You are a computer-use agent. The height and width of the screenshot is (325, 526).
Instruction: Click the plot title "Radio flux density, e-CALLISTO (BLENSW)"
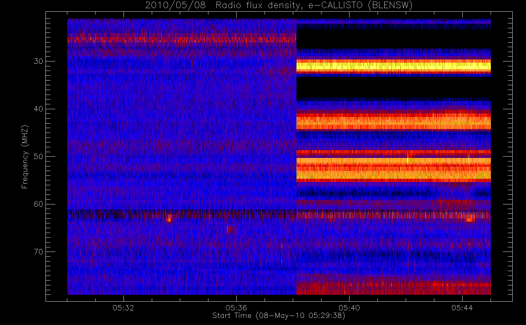pos(314,6)
